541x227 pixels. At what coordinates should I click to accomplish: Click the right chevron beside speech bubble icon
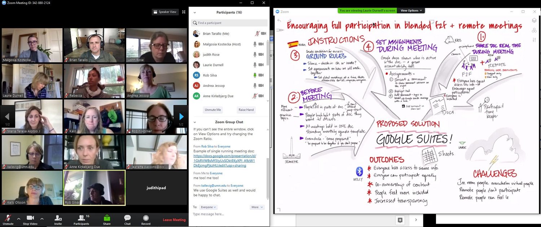pos(416,220)
